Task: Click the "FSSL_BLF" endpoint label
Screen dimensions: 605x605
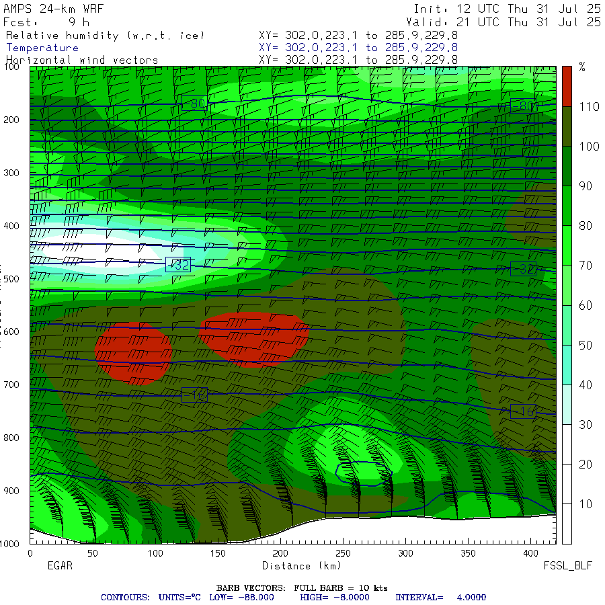Action: click(x=567, y=566)
